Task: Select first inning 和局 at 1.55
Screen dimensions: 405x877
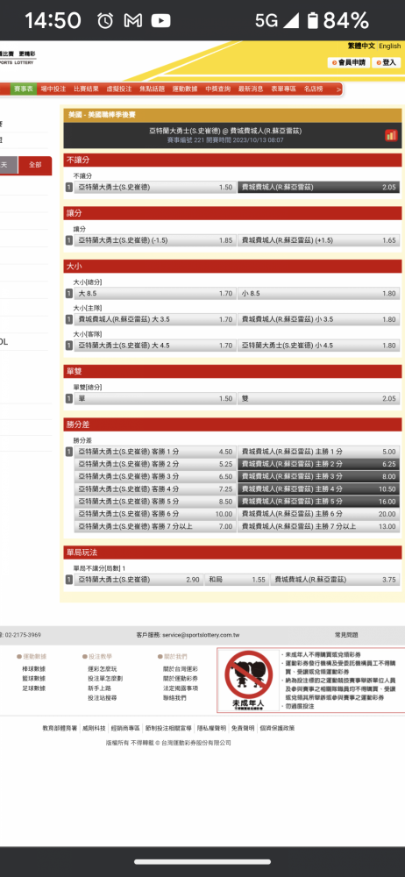Action: point(236,580)
